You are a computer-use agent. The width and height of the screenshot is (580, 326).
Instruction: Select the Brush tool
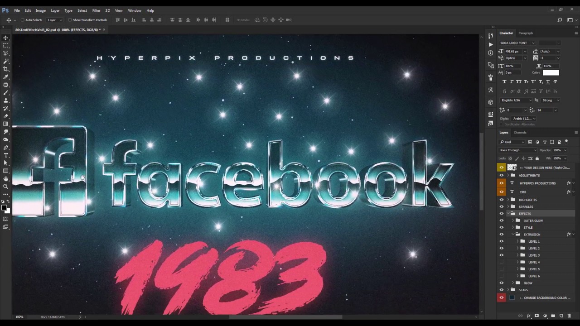6,92
